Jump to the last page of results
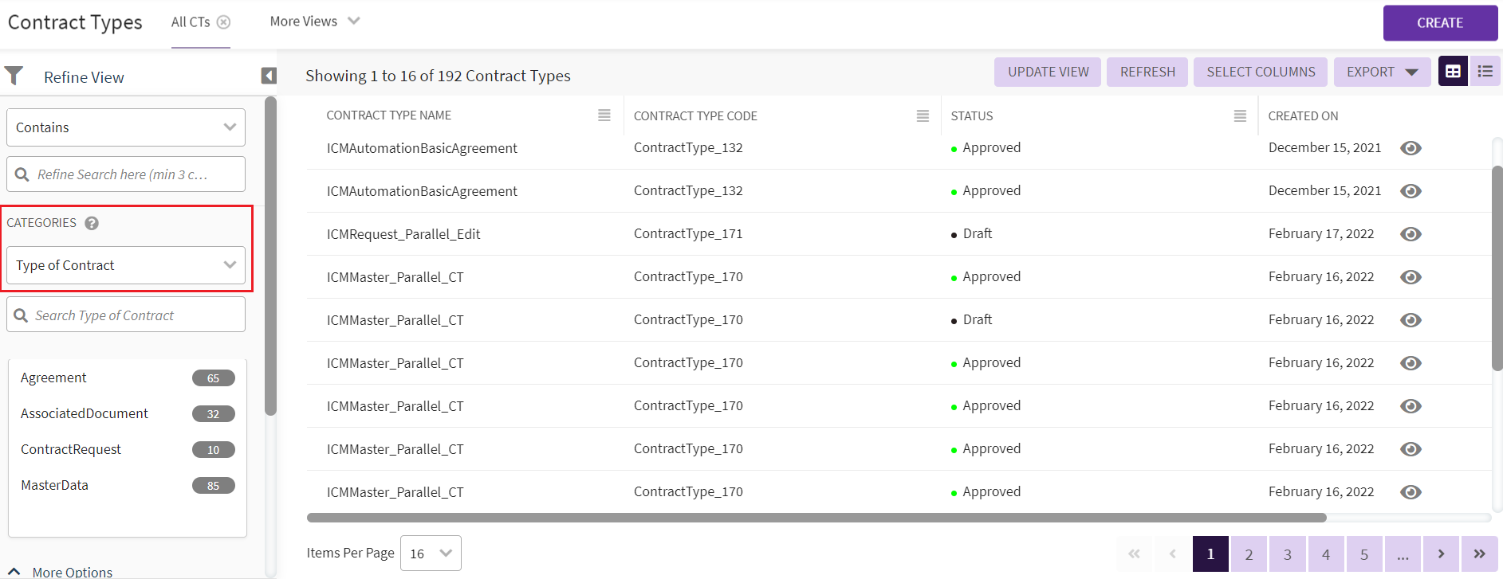 [1479, 554]
